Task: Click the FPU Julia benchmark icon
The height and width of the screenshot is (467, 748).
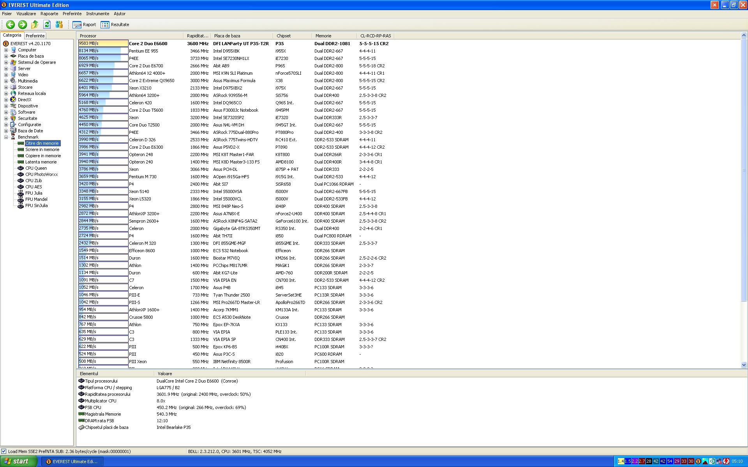Action: pos(21,193)
